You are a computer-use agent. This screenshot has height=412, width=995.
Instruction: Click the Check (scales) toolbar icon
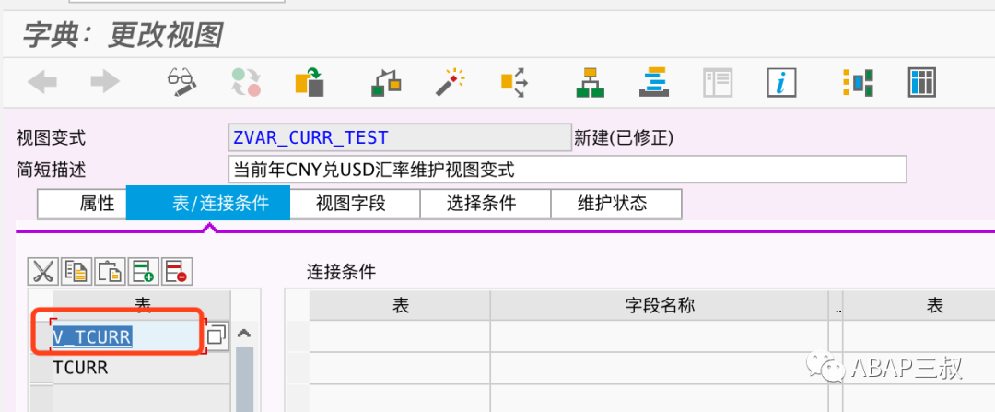tap(386, 82)
